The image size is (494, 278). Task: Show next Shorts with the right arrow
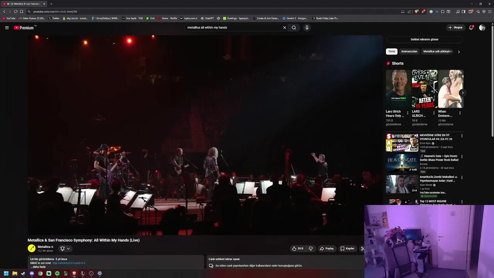[462, 93]
